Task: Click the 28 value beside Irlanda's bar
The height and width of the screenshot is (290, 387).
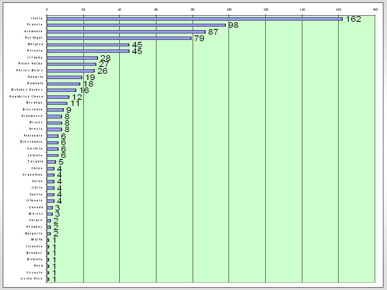Action: pyautogui.click(x=105, y=58)
